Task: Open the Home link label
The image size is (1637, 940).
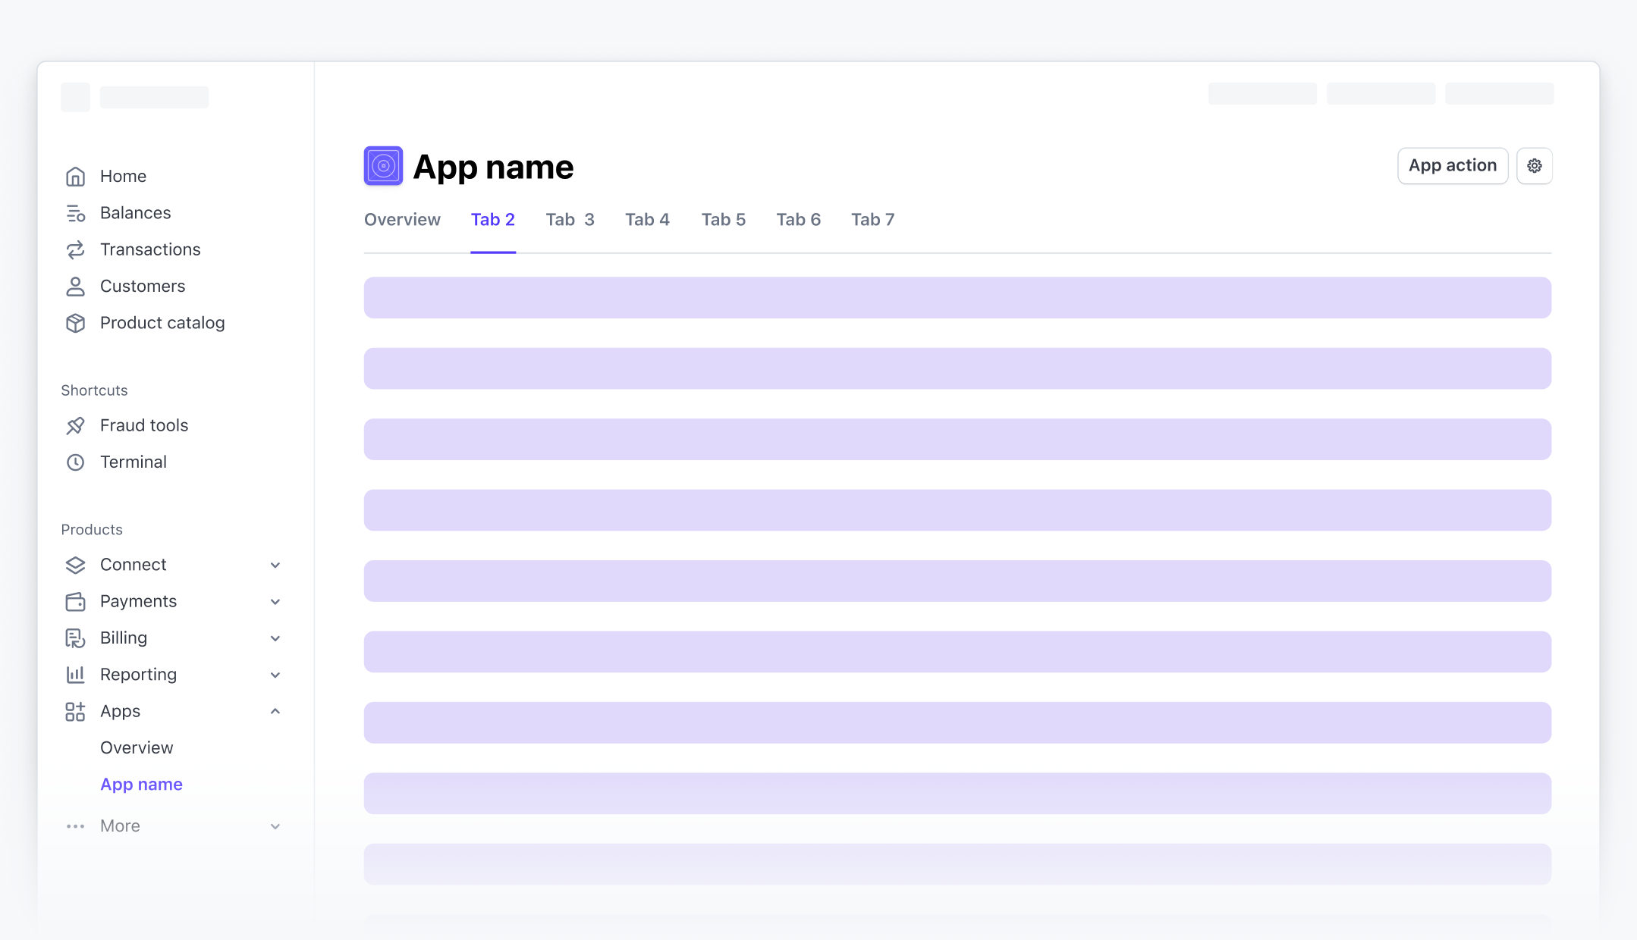Action: tap(123, 176)
